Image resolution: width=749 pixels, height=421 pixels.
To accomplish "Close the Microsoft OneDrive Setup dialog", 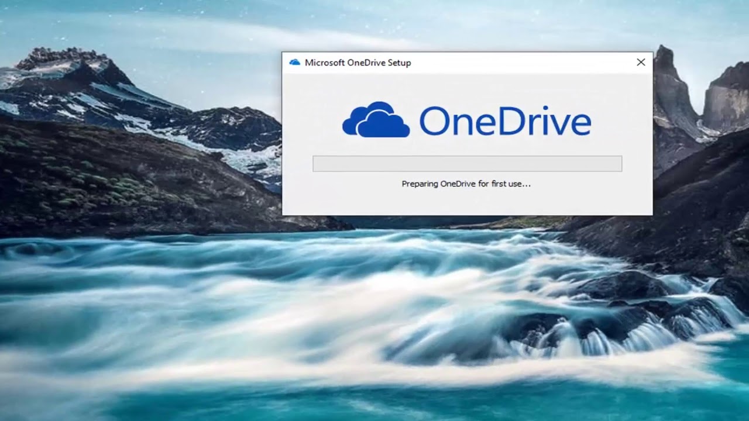I will (x=641, y=63).
